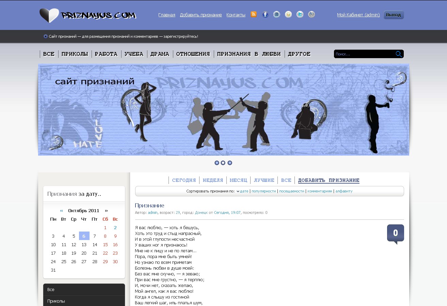Click the author 'admin' link
Viewport: 447px width, 306px height.
tap(153, 213)
